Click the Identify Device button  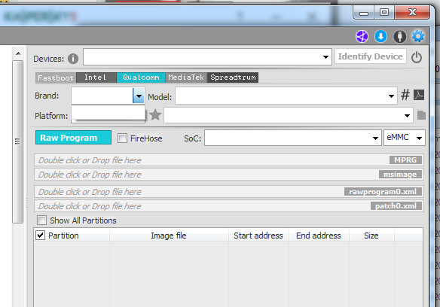370,56
